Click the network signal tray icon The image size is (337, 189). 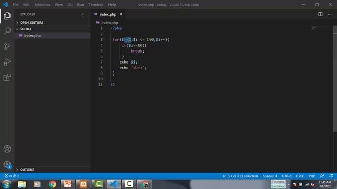point(306,184)
